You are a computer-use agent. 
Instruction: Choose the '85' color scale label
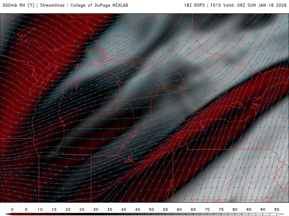tap(249, 210)
